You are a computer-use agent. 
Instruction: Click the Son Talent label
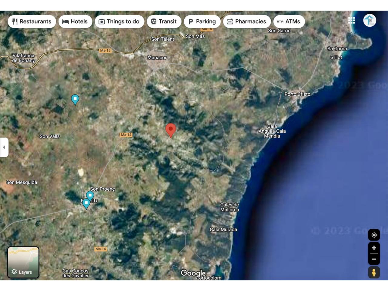pyautogui.click(x=163, y=39)
